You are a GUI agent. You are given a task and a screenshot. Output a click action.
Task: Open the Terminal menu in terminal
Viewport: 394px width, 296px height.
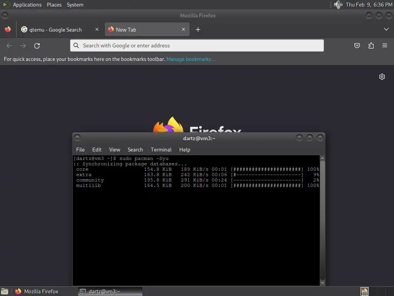pos(161,150)
